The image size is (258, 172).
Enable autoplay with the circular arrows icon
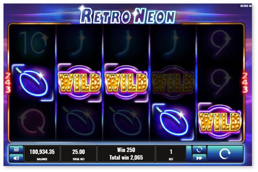(199, 149)
